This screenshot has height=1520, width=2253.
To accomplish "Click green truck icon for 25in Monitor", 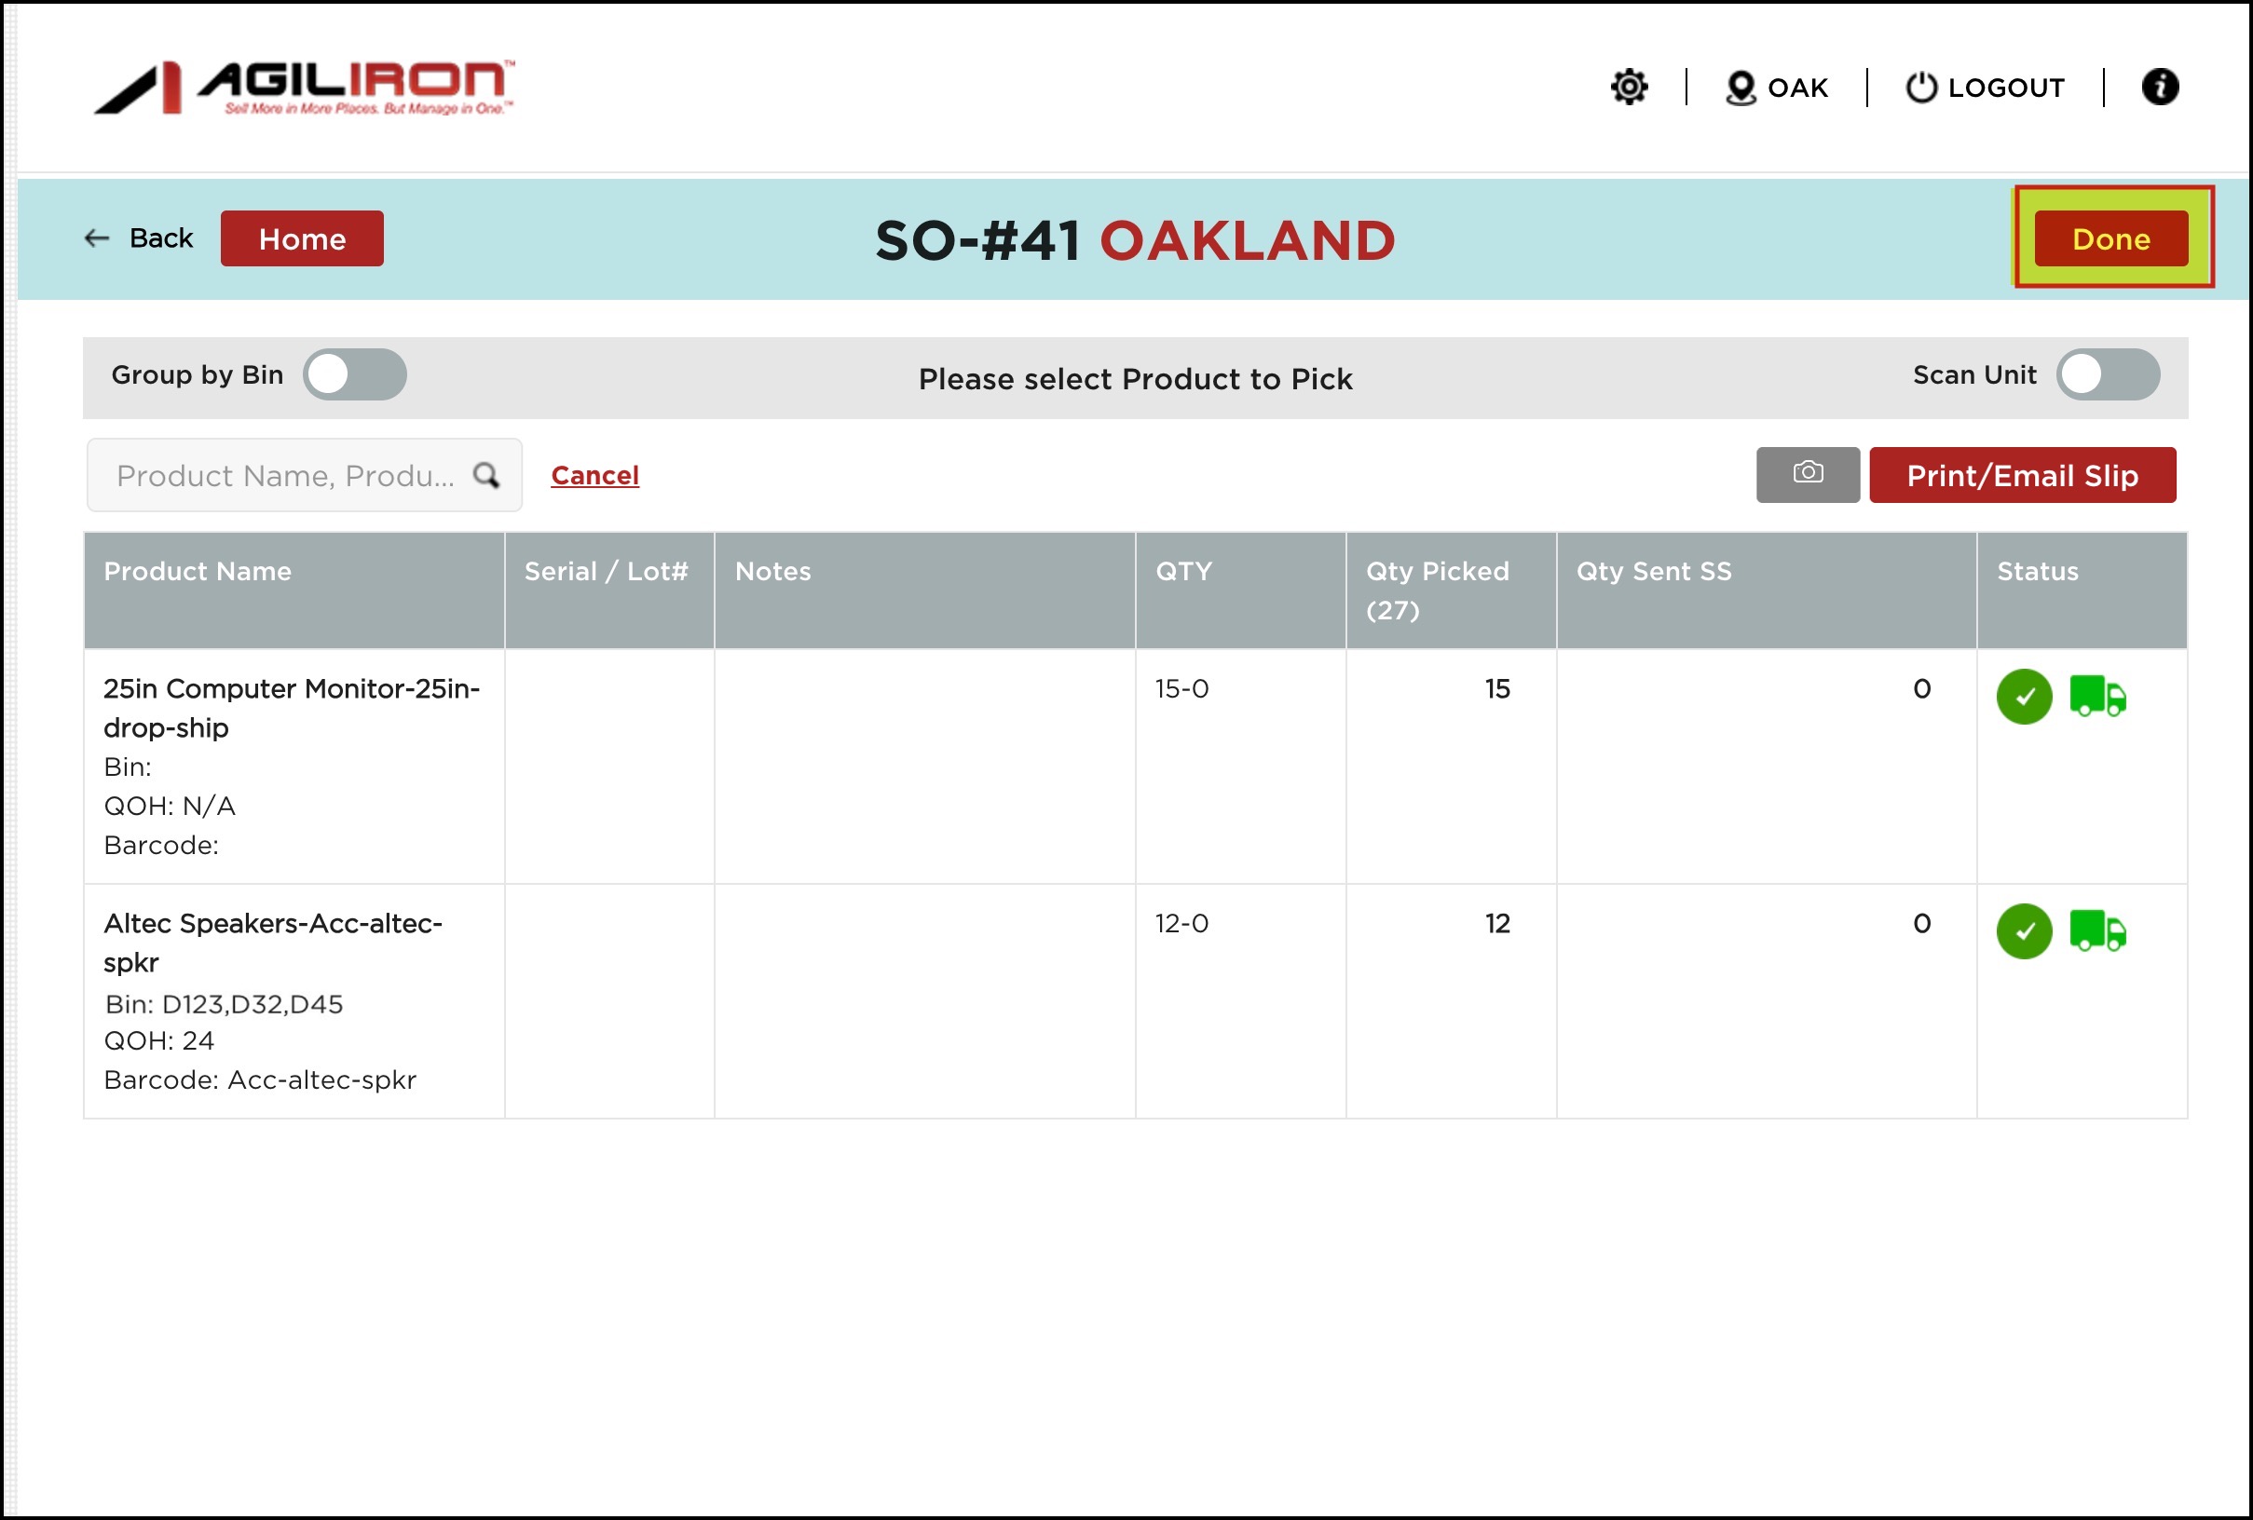I will (2096, 696).
